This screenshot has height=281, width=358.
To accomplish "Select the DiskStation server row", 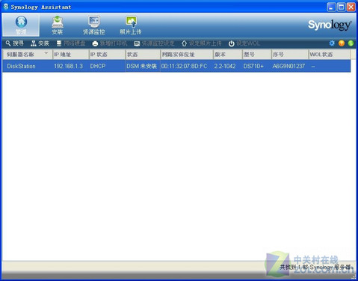I will (x=176, y=66).
